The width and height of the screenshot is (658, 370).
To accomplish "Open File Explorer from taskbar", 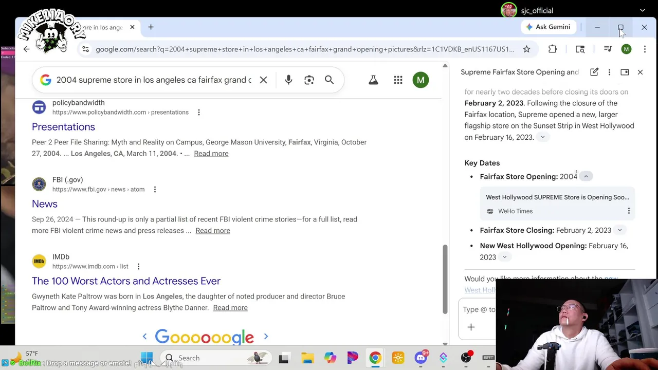I will (x=307, y=358).
